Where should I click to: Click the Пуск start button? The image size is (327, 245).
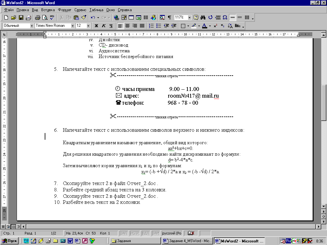tap(10, 241)
